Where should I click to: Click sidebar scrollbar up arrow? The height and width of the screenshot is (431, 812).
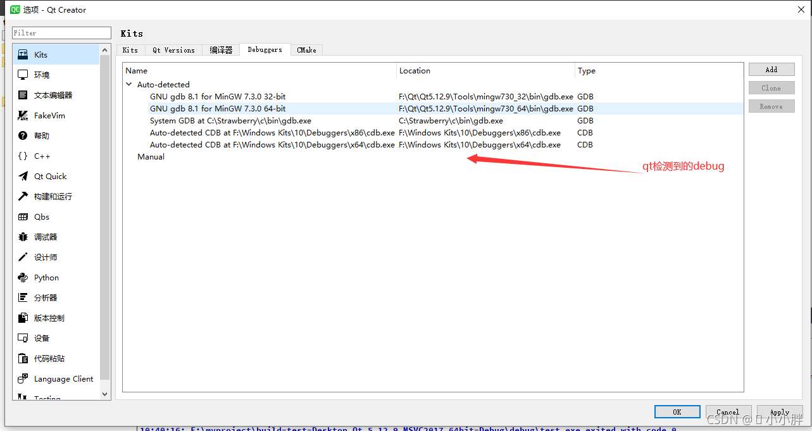coord(105,49)
